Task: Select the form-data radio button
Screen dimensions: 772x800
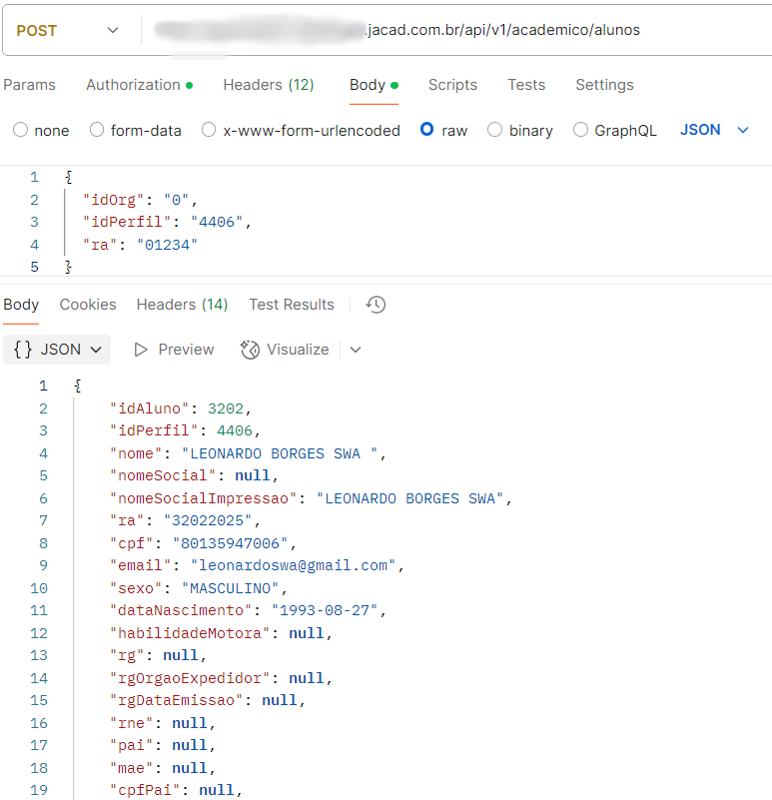Action: click(x=97, y=130)
